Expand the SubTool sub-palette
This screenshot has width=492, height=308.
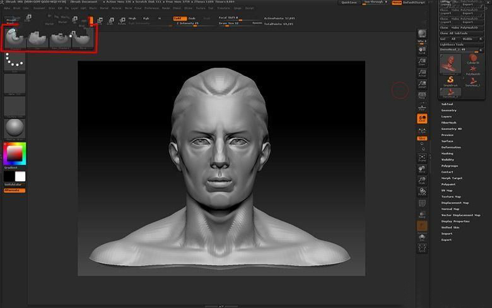click(447, 104)
